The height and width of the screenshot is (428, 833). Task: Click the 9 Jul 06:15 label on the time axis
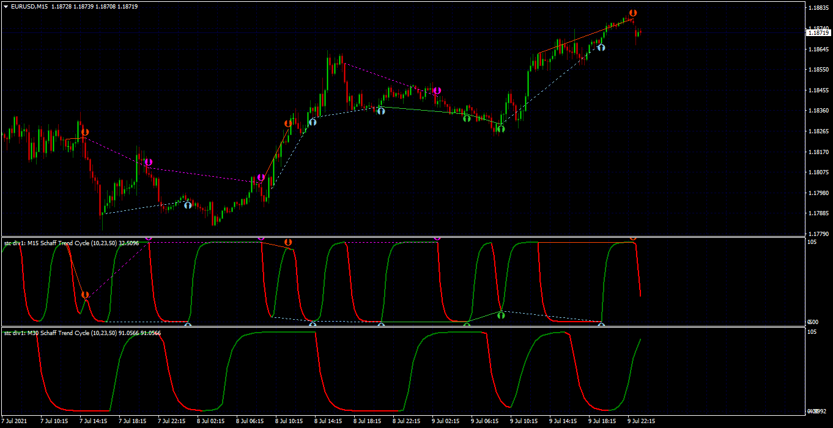(x=484, y=421)
